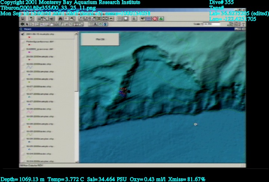Click the red symbol under the topmost layer
This screenshot has height=182, width=269.
[29, 37]
